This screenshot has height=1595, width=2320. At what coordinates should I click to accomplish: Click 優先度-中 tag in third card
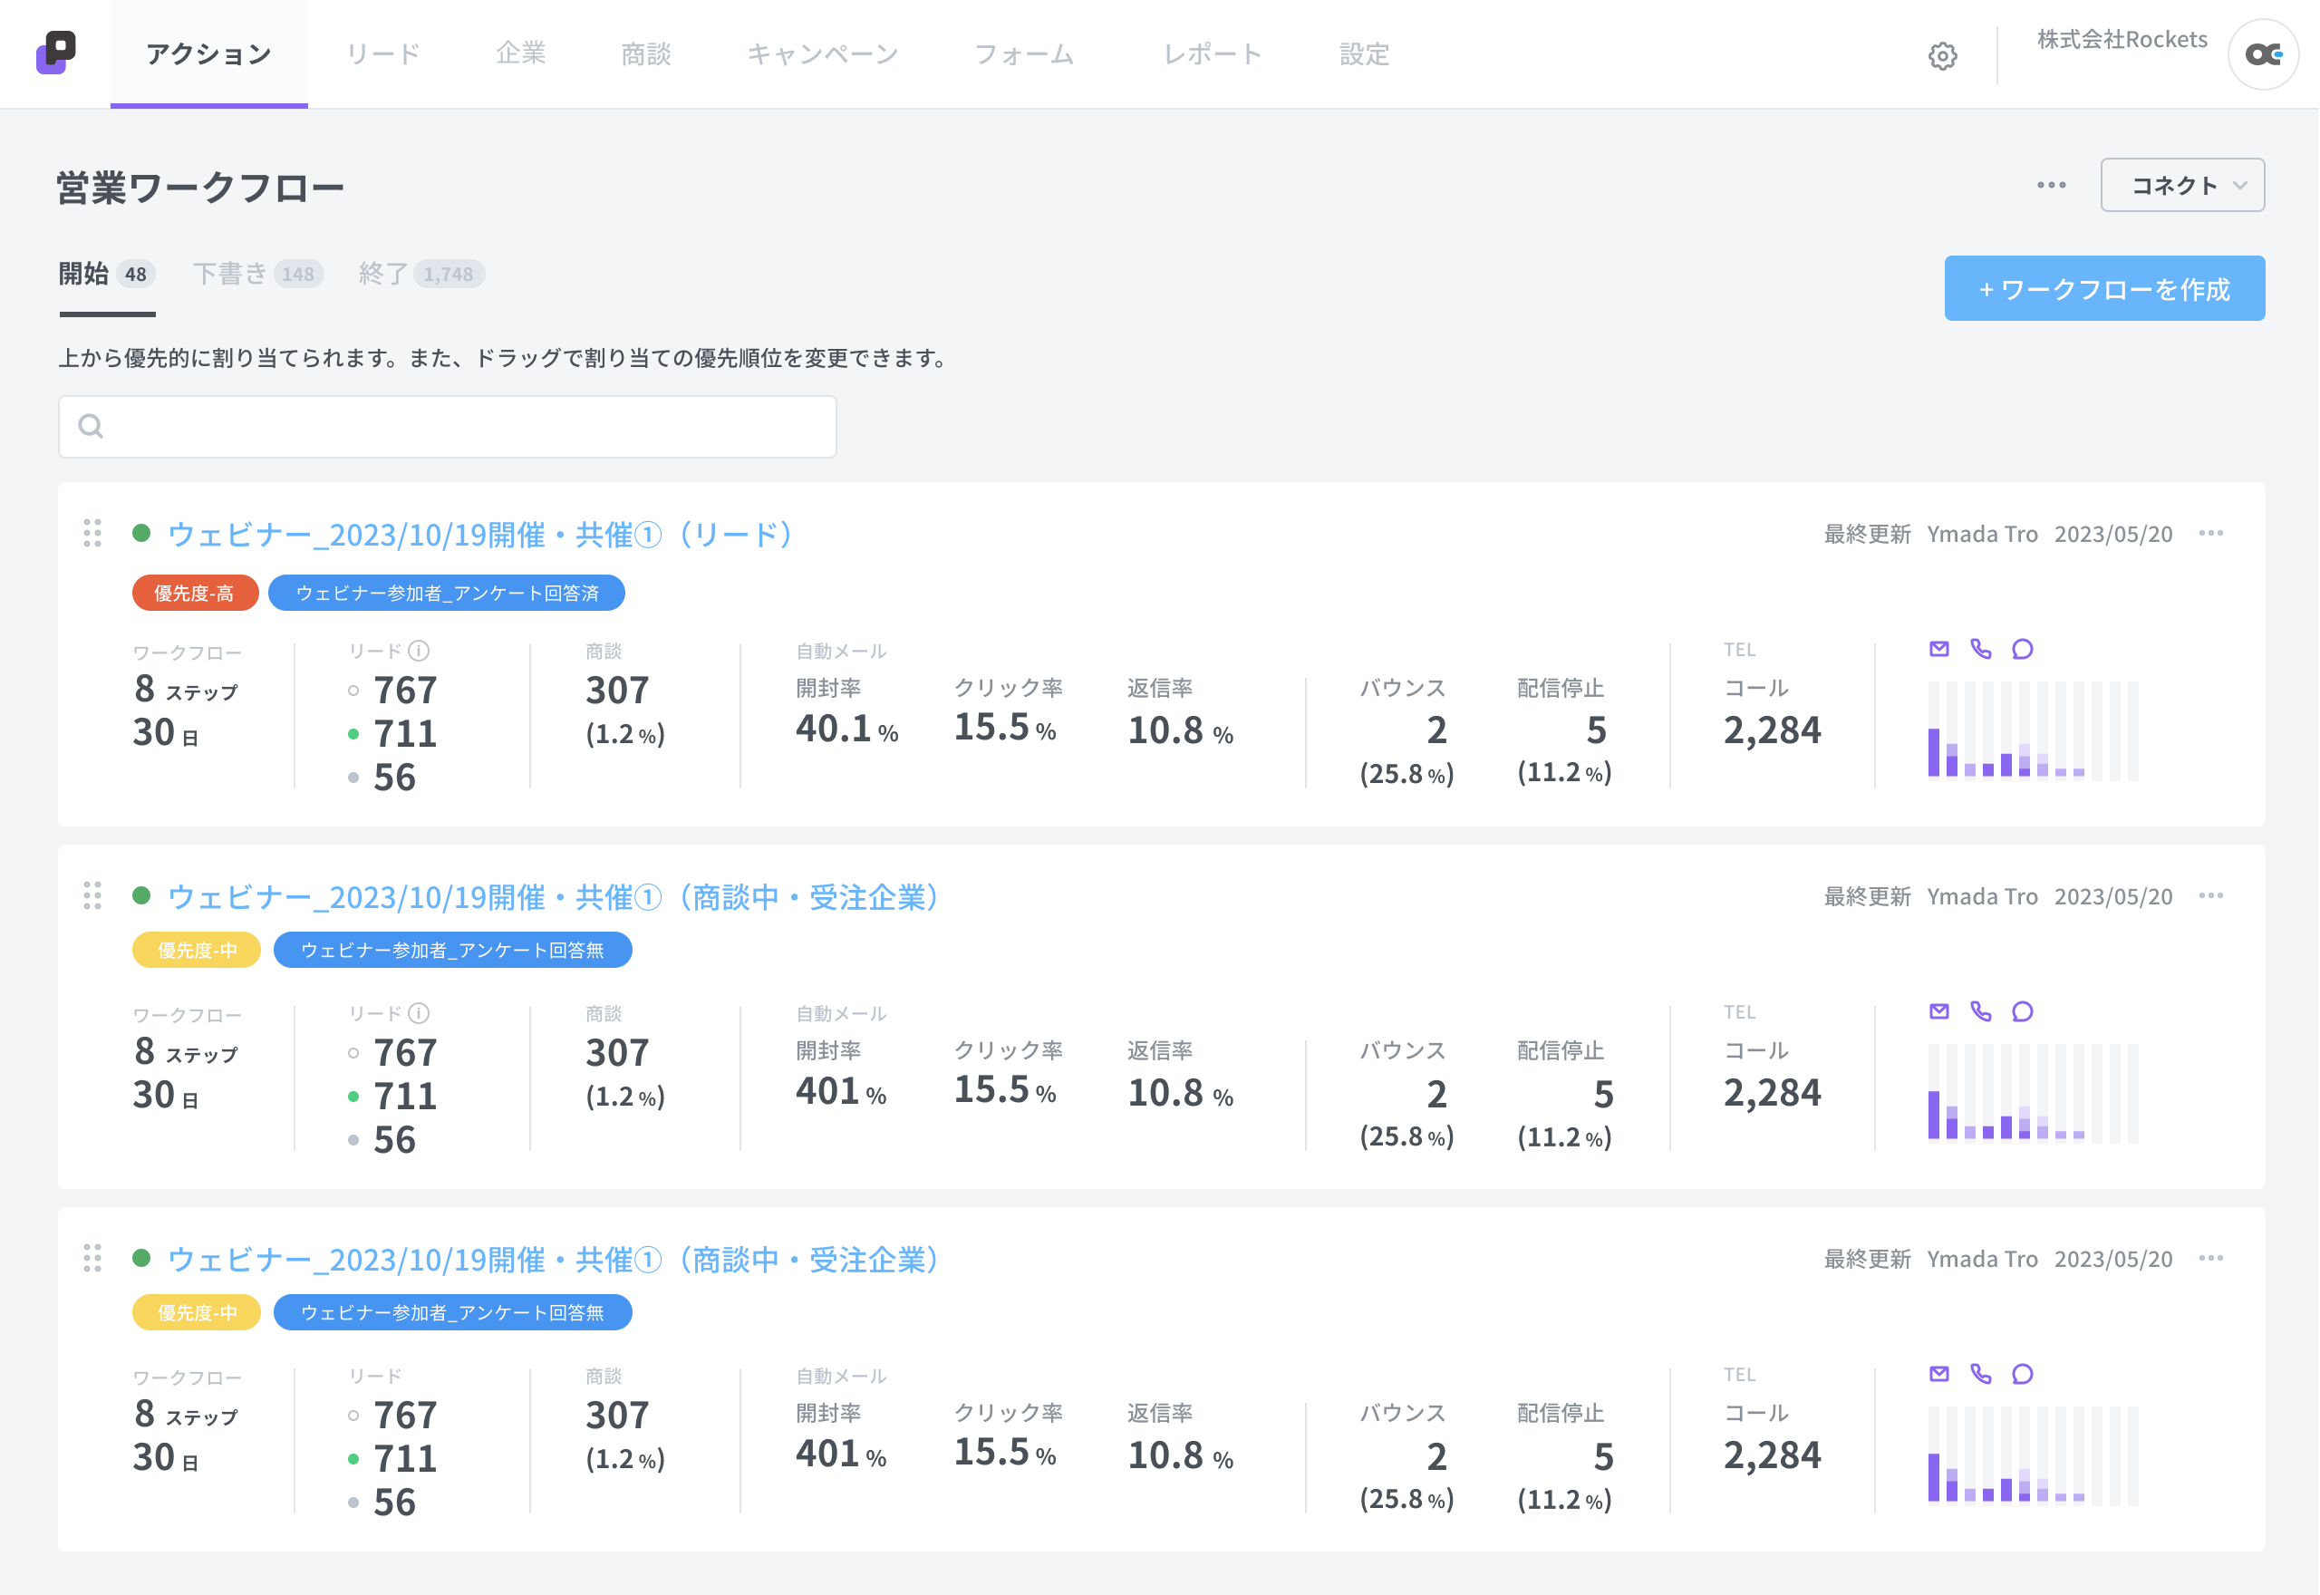tap(197, 1313)
